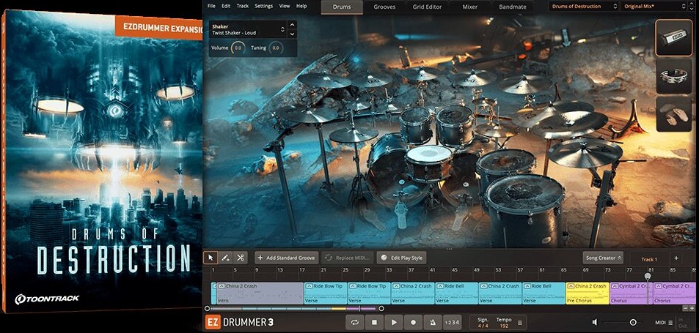Select the pencil draw tool
699x333 pixels.
[x=226, y=258]
